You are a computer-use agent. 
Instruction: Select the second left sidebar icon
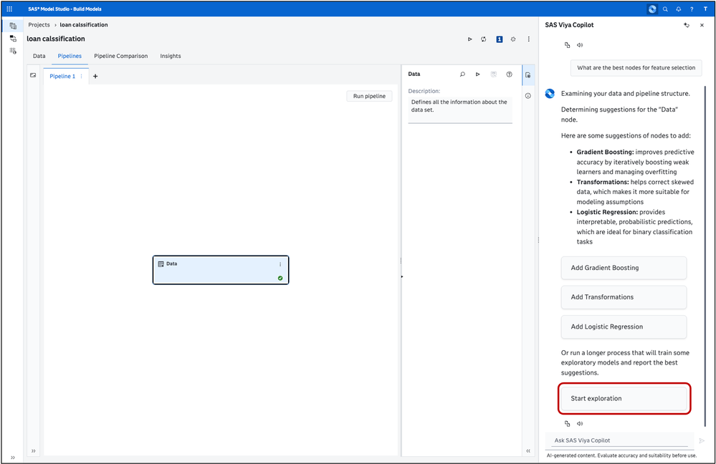13,39
